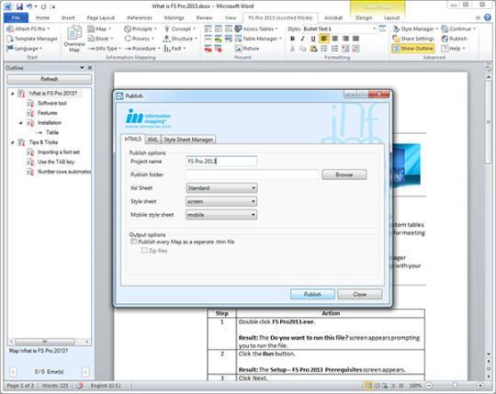Screen dimensions: 496x394
Task: Click the zoom in plus button
Action: point(480,386)
